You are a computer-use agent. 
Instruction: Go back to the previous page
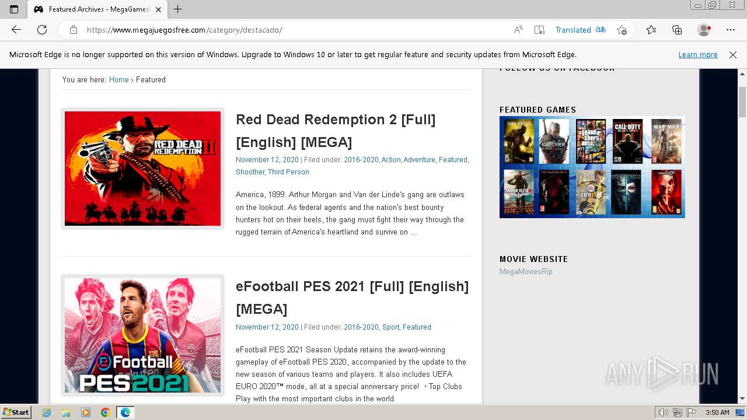(x=16, y=30)
